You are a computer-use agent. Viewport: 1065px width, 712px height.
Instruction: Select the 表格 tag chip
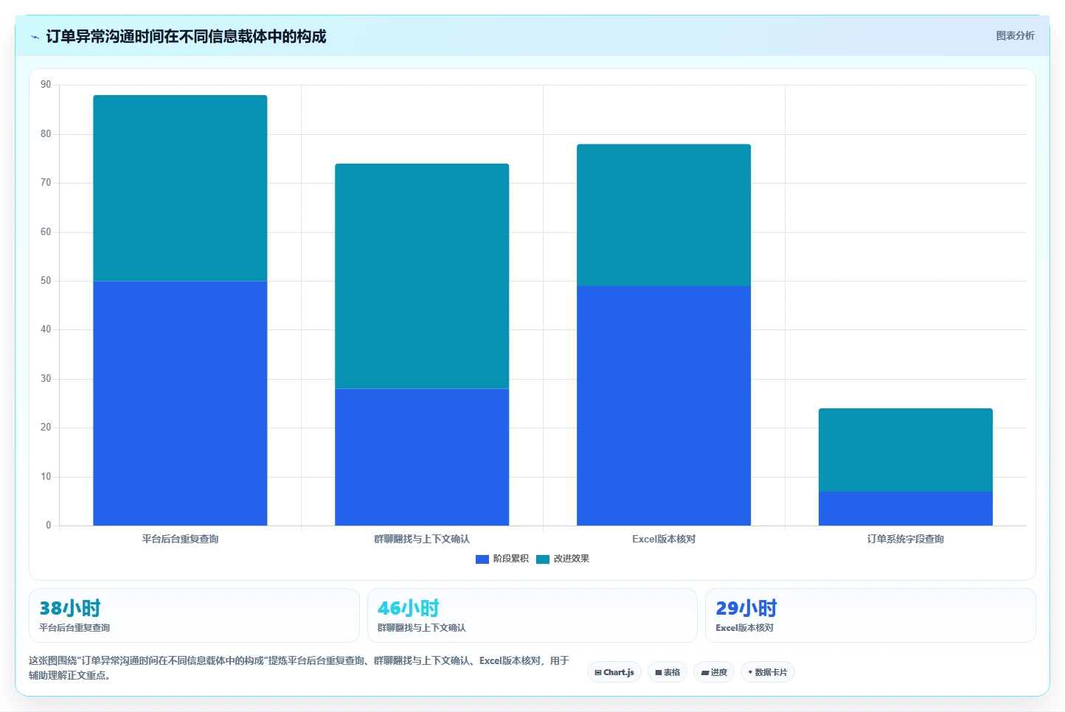click(667, 672)
